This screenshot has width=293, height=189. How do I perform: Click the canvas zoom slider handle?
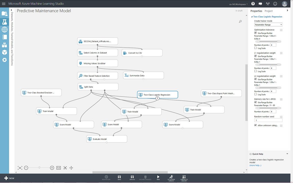(39, 168)
